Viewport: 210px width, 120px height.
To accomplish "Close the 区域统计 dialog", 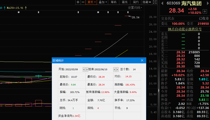I will 142,60.
